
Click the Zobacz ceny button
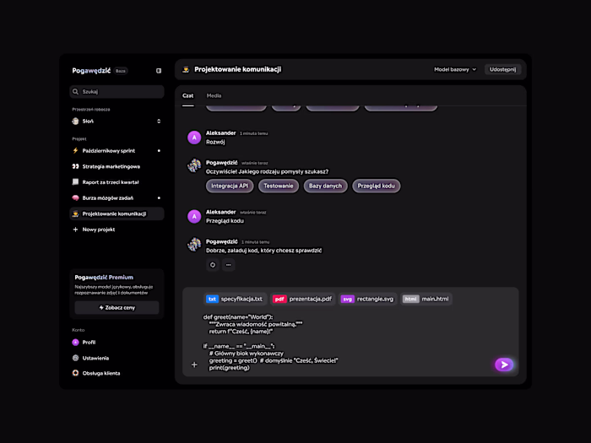point(117,308)
